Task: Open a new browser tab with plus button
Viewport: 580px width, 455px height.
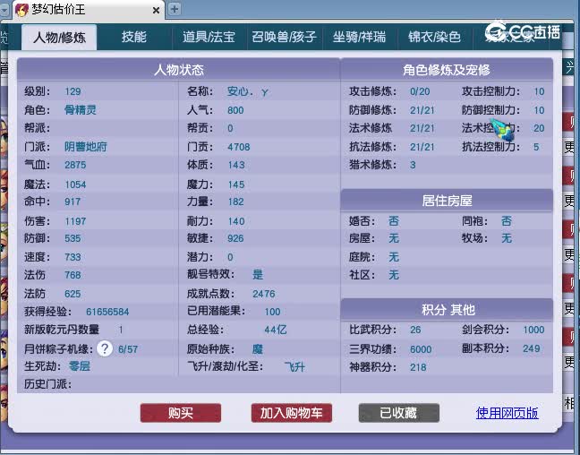Action: point(175,9)
